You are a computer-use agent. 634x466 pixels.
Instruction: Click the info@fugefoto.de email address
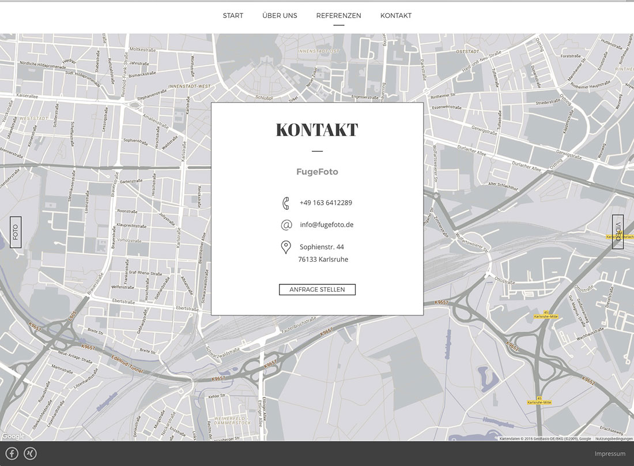(326, 225)
